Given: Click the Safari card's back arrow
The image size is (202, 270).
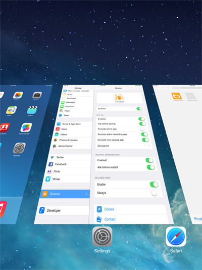Looking at the screenshot, I should tap(157, 88).
